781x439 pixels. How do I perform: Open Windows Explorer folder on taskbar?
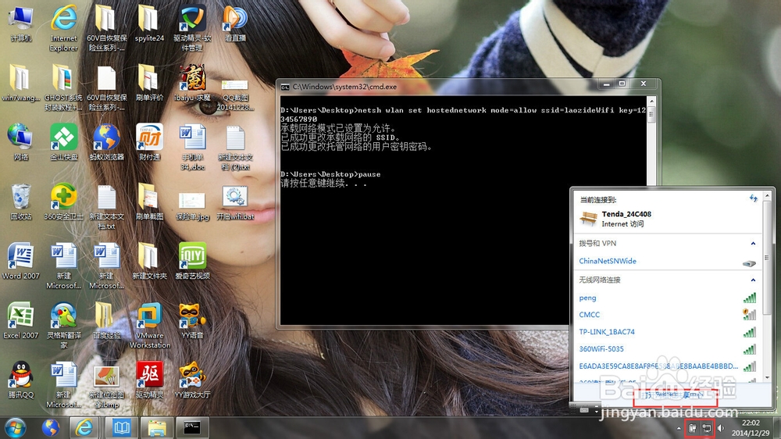[x=156, y=428]
